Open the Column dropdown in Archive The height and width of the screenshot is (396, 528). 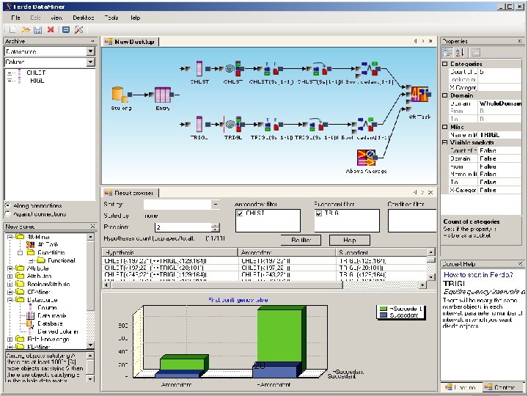click(90, 62)
